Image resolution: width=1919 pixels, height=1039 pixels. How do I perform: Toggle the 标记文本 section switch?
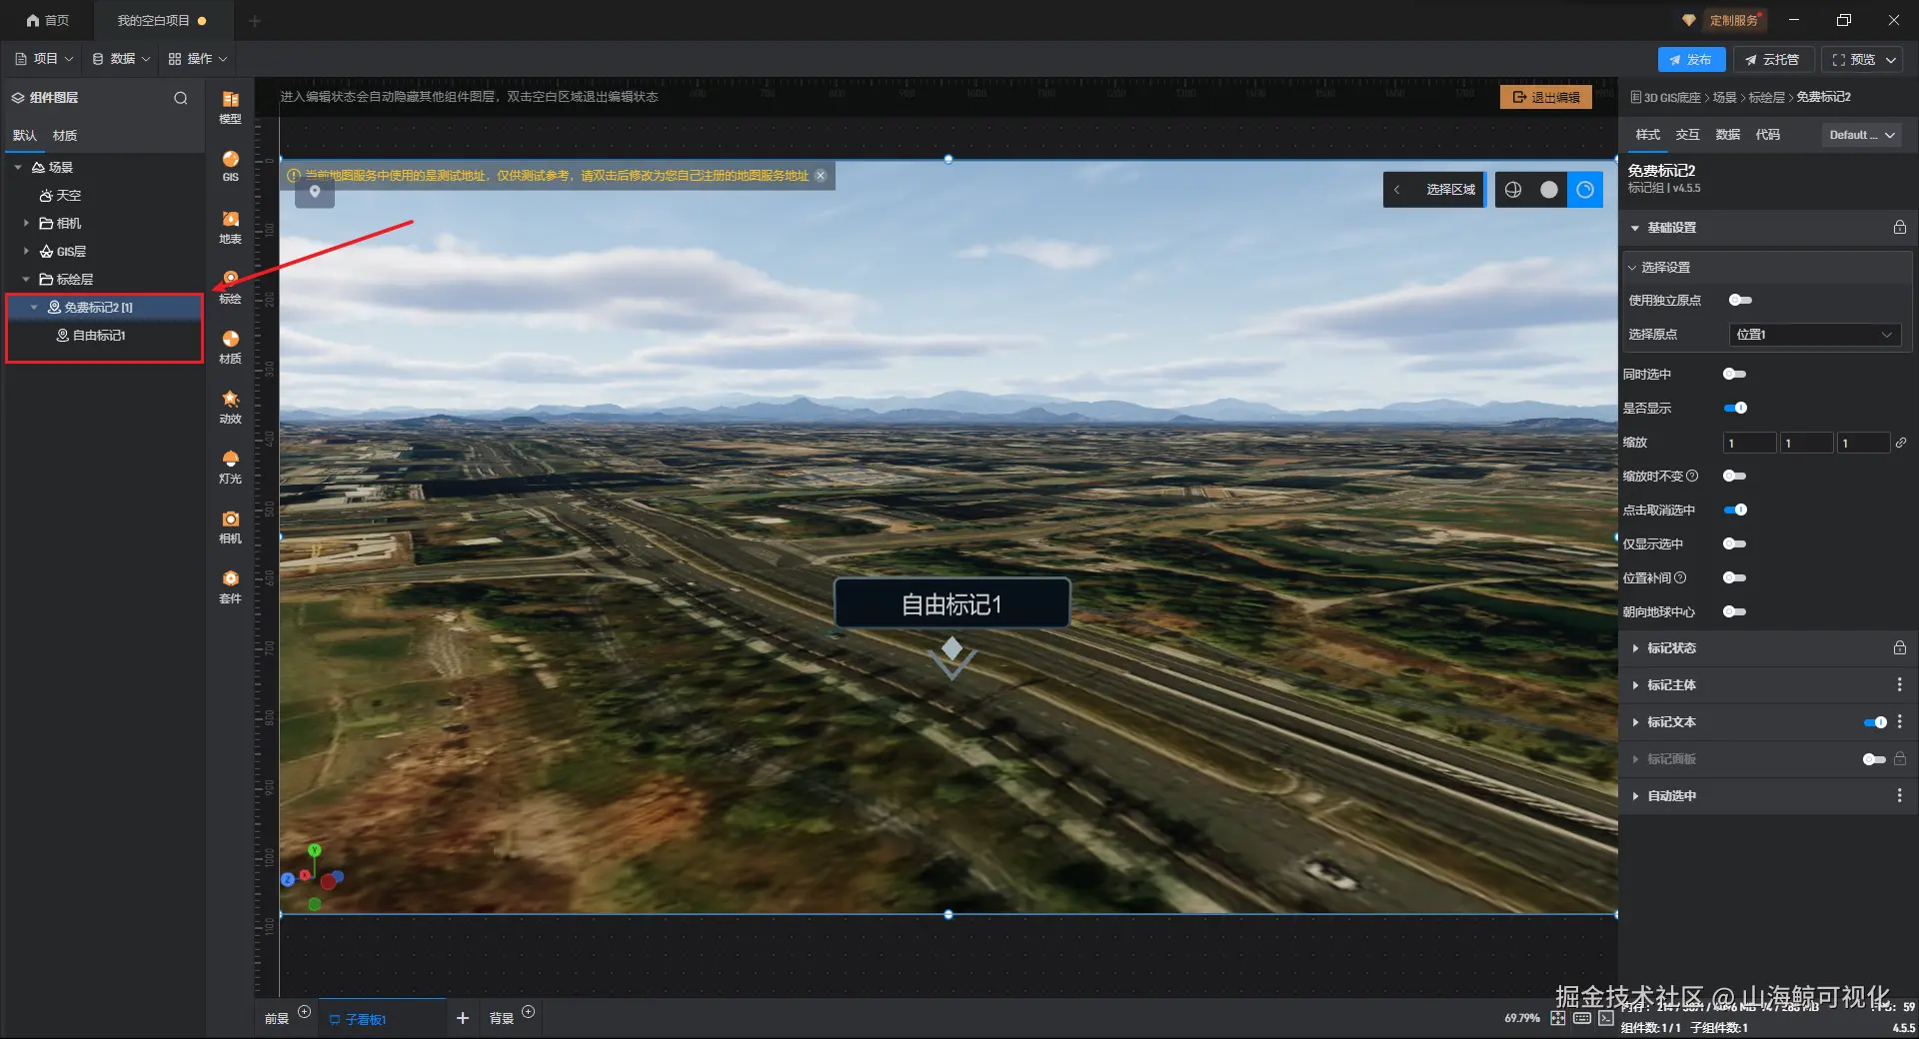(1875, 722)
